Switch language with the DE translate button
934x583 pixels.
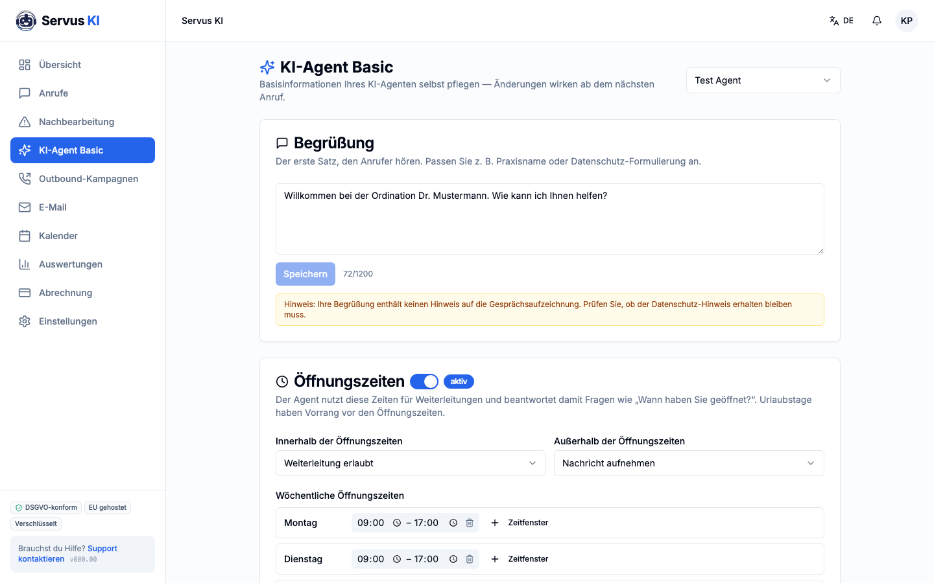click(x=841, y=21)
